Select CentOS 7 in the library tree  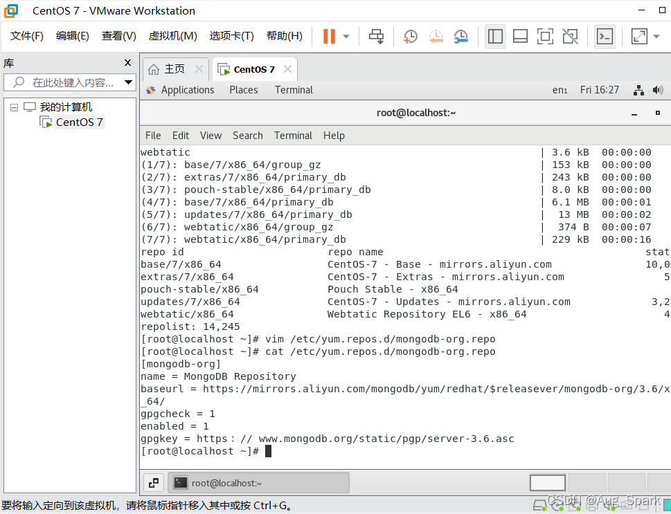[79, 122]
